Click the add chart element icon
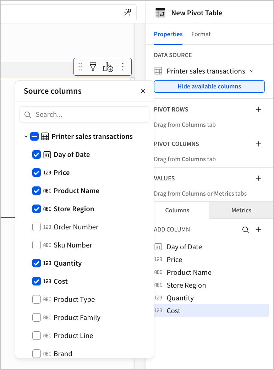274x370 pixels. (x=108, y=67)
